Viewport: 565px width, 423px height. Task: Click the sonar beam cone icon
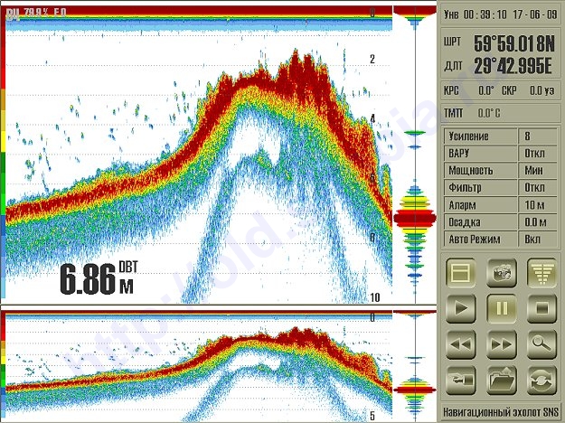541,271
